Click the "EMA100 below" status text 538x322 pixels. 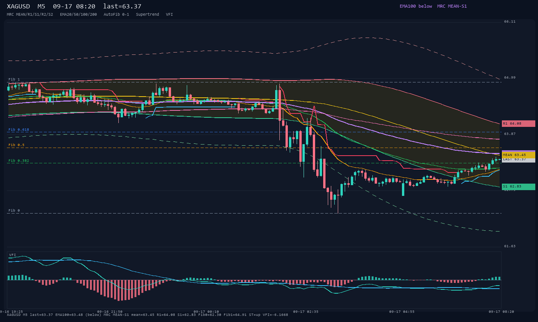(x=416, y=6)
